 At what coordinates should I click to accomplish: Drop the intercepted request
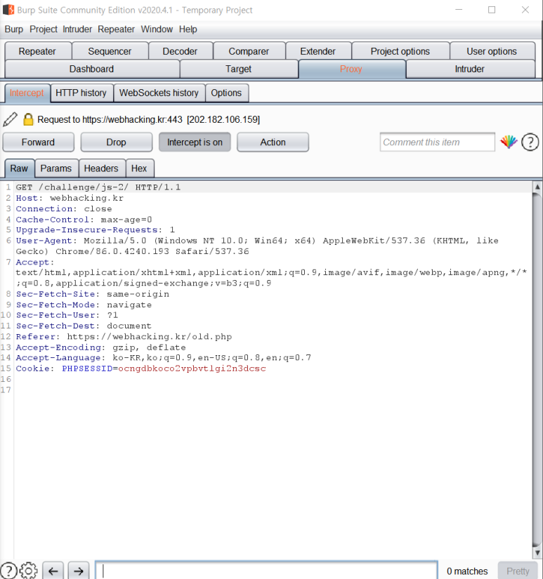coord(116,142)
